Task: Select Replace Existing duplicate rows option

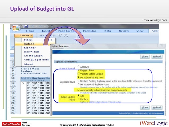Action: tap(79, 81)
